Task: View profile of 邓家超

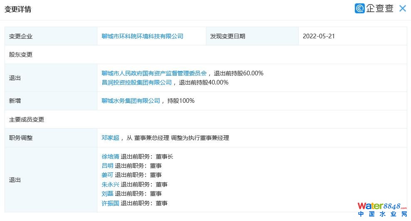Action: coord(110,138)
